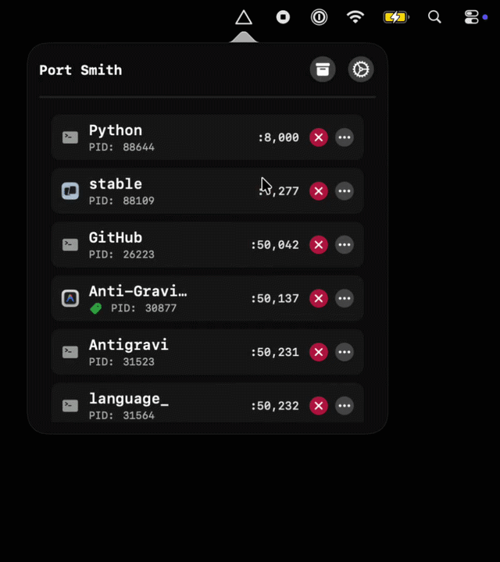The height and width of the screenshot is (562, 500).
Task: Kill the language_ process on port 50,232
Action: (x=318, y=406)
